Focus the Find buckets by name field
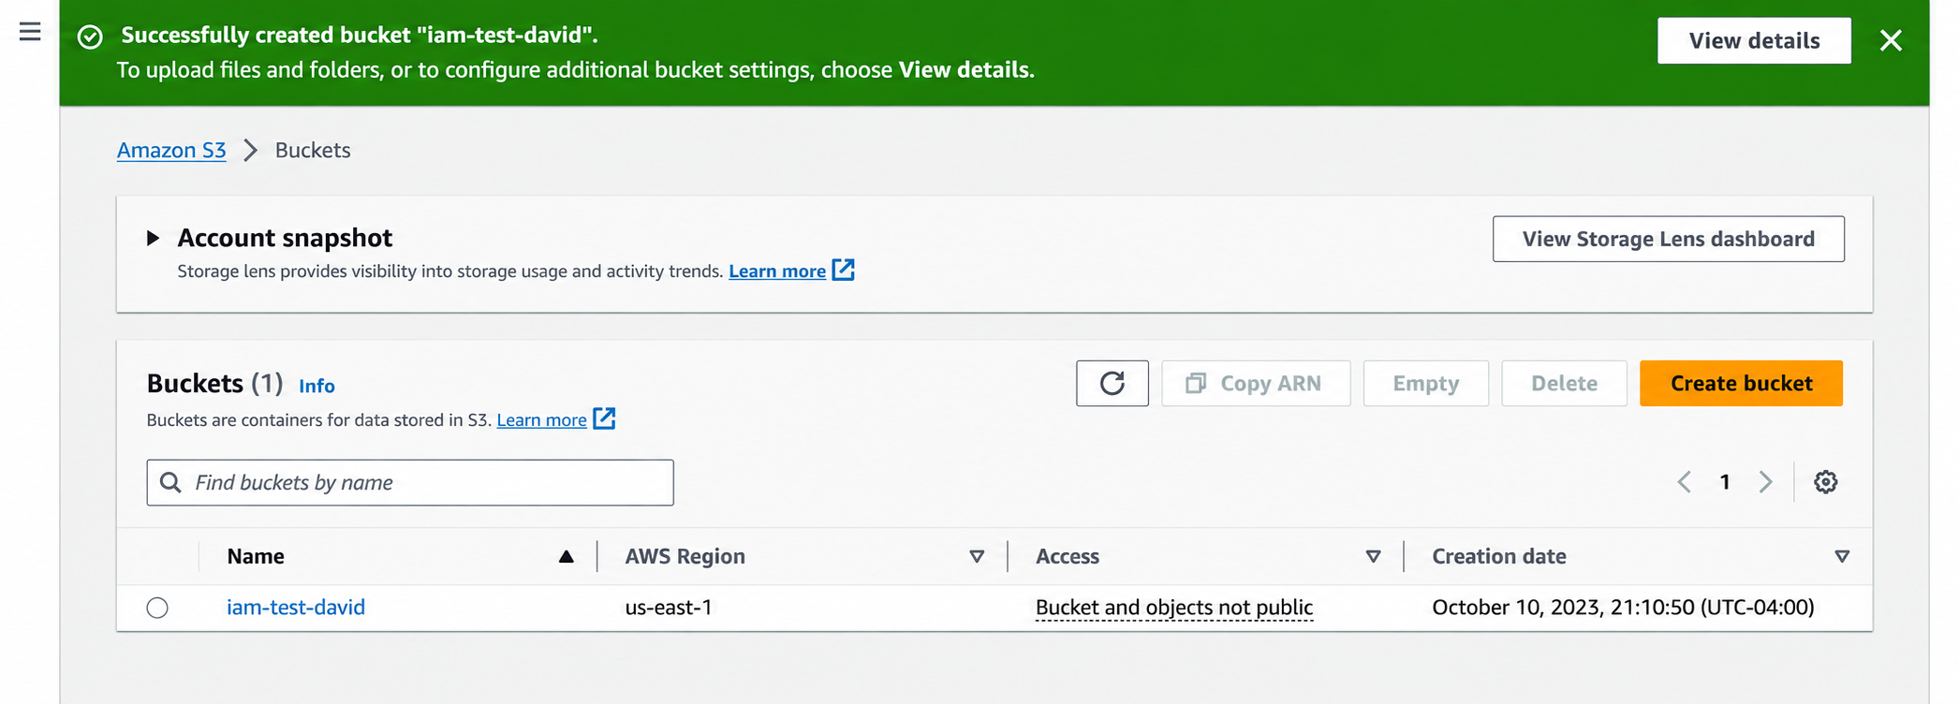The image size is (1959, 704). coord(410,482)
